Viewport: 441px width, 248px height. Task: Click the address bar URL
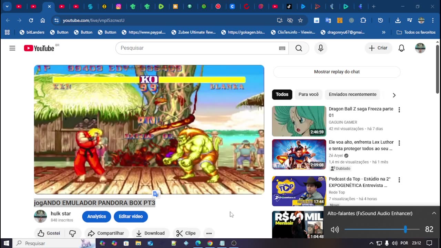pyautogui.click(x=93, y=20)
